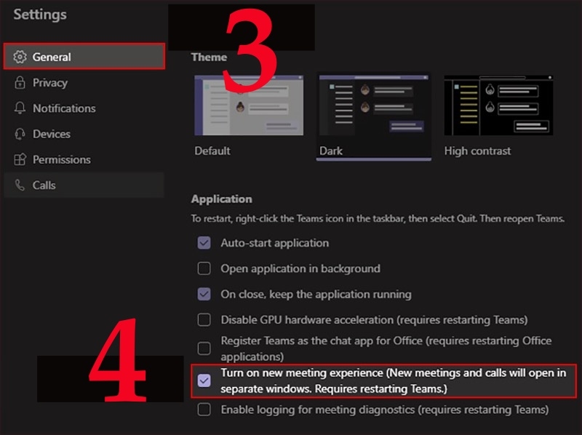The width and height of the screenshot is (582, 435).
Task: Enable Open application in background
Action: (204, 268)
